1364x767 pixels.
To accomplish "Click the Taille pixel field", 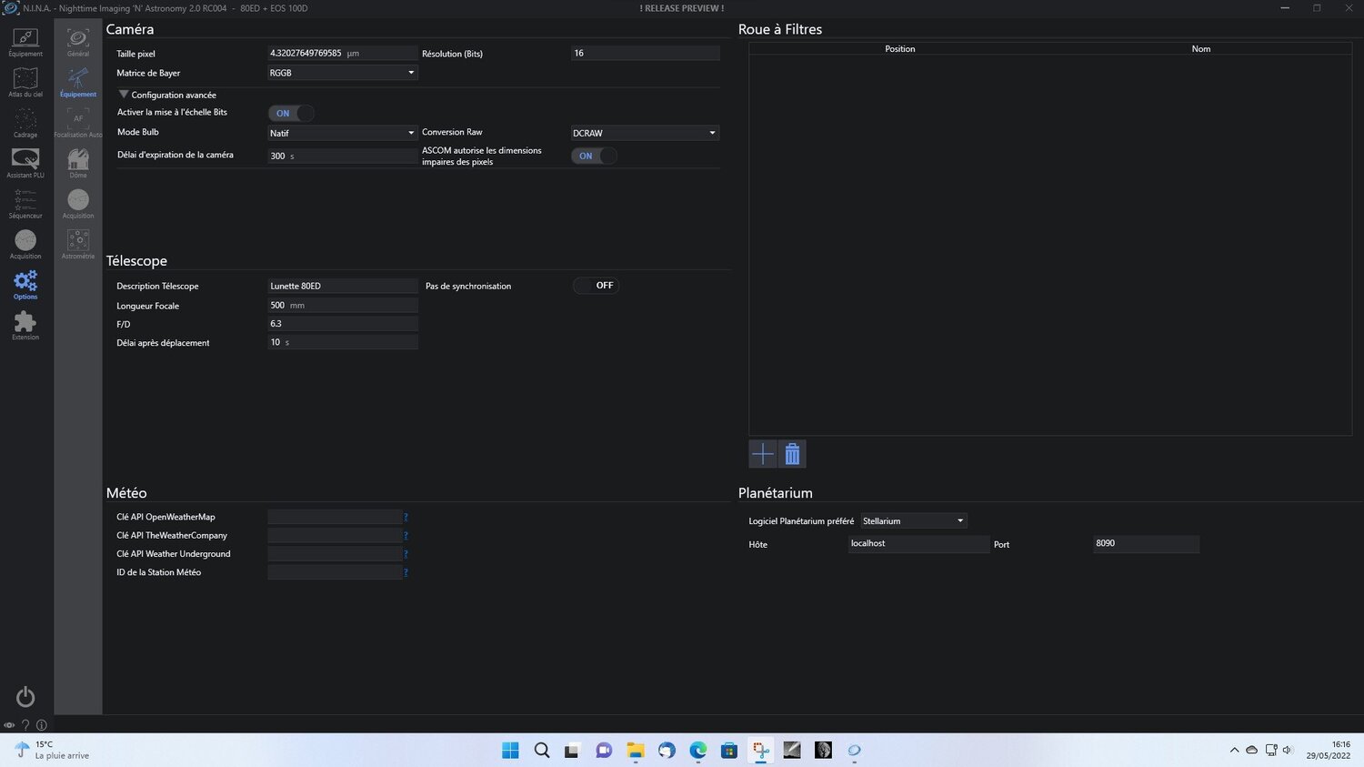I will [x=343, y=54].
